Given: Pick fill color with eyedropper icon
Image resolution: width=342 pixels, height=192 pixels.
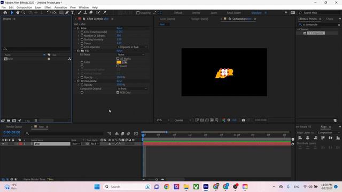Looking at the screenshot, I should tap(125, 62).
